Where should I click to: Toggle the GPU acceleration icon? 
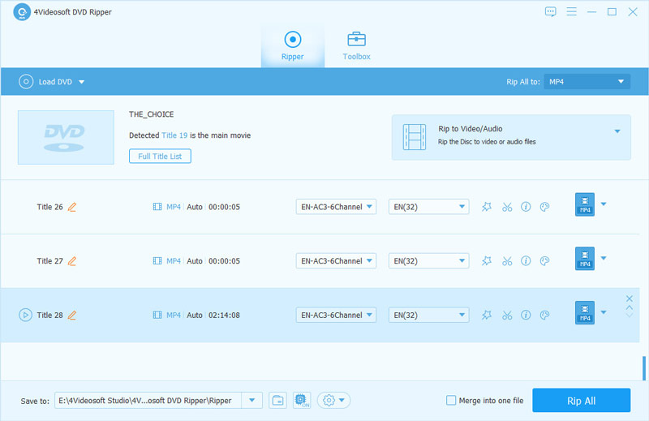tap(301, 400)
